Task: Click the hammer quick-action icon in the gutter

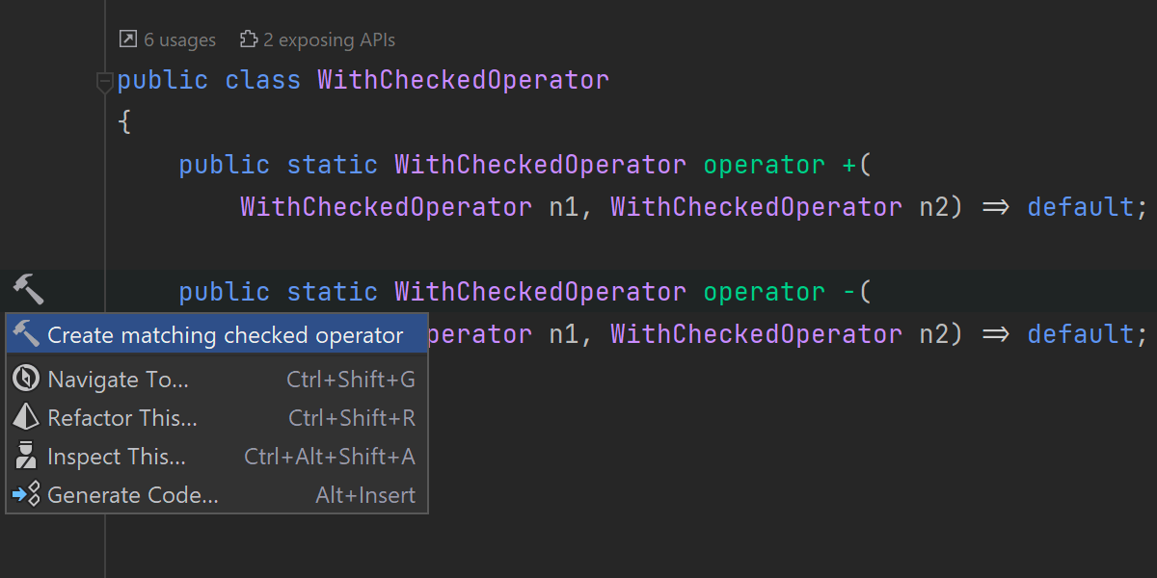Action: (x=27, y=287)
